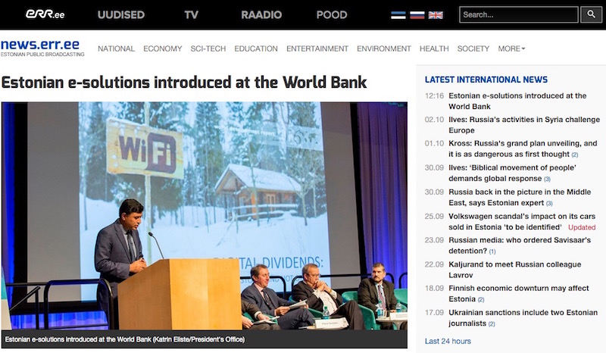Open the ENTERTAINMENT section

(x=317, y=48)
